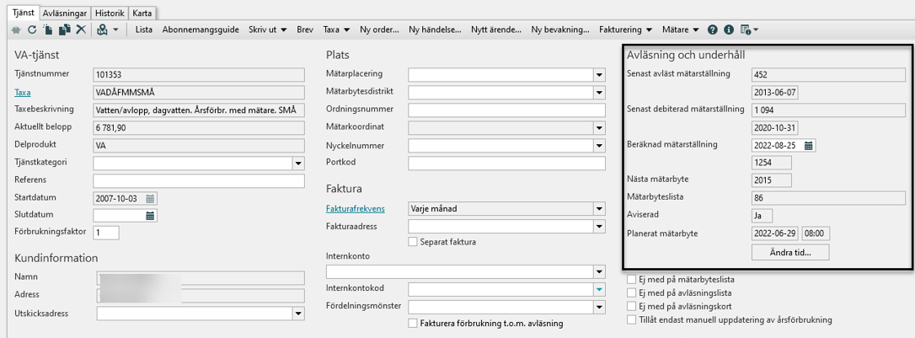915x338 pixels.
Task: Click the delete X icon in toolbar
Action: (x=81, y=30)
